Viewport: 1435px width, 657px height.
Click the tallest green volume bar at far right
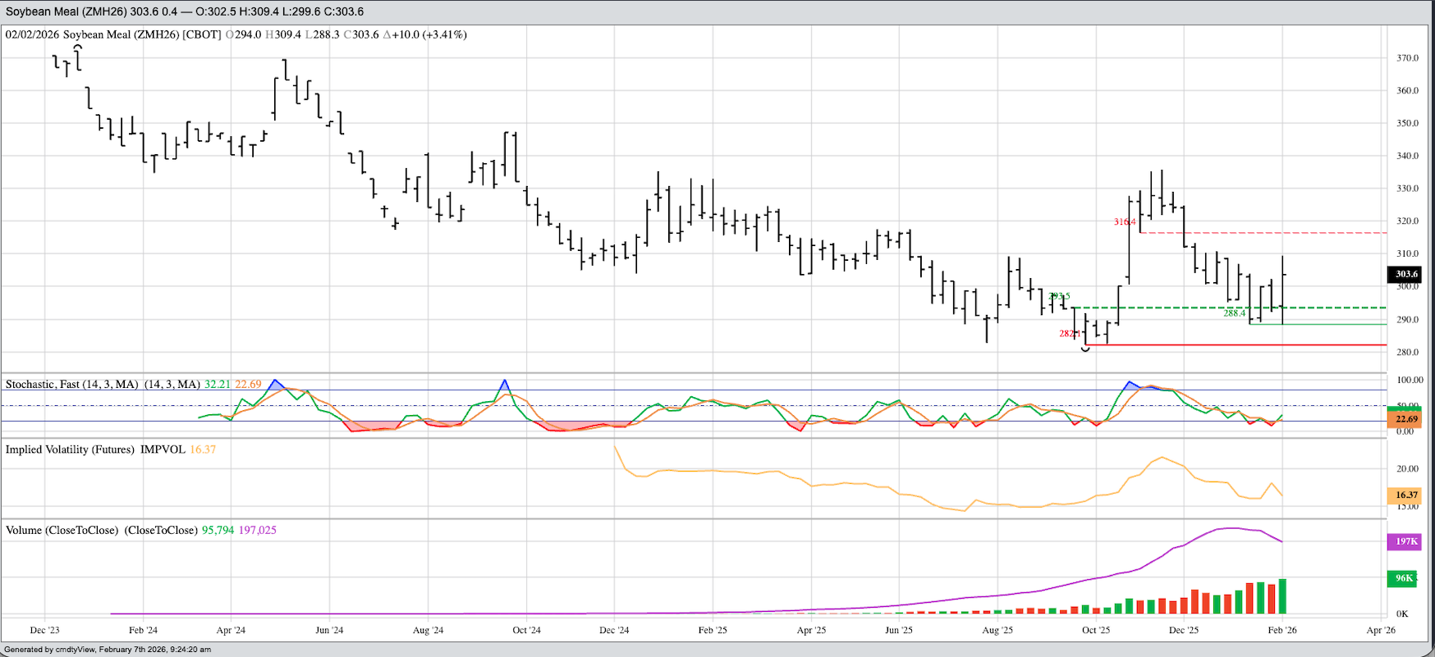pyautogui.click(x=1282, y=596)
